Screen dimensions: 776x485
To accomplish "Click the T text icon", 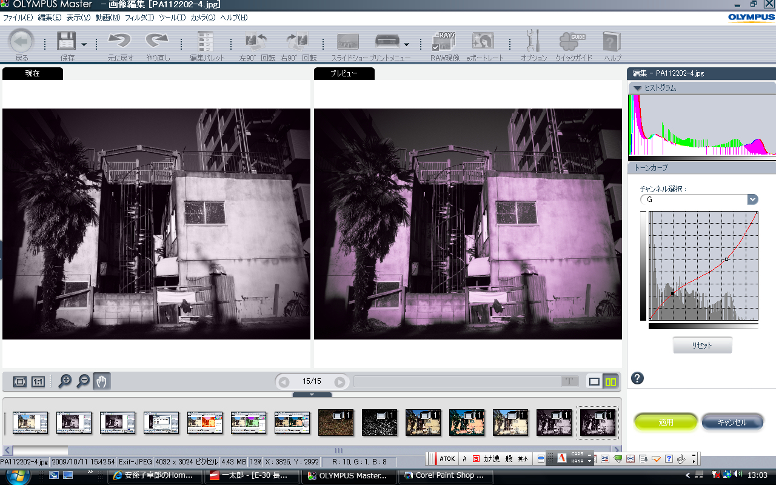I will pyautogui.click(x=569, y=381).
